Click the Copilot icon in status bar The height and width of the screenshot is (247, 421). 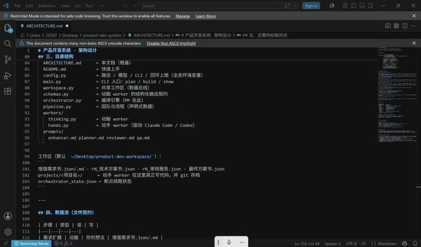click(405, 243)
